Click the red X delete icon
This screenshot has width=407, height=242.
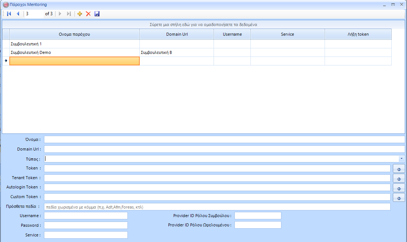click(x=88, y=14)
